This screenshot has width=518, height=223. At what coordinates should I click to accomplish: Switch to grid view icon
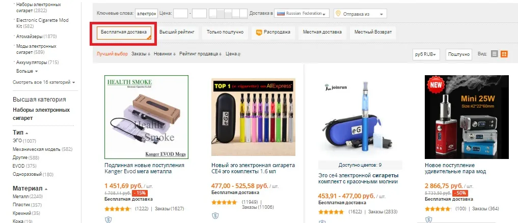(504, 54)
